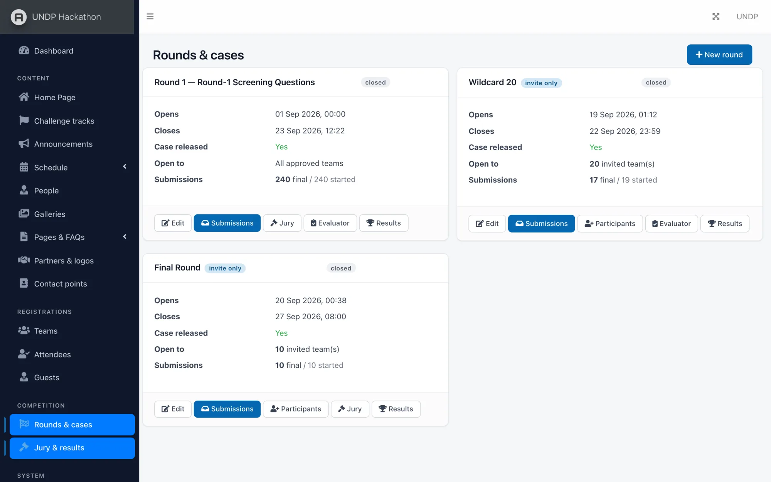Screen dimensions: 771x482
Task: Open the UNDP user menu
Action: 747,17
